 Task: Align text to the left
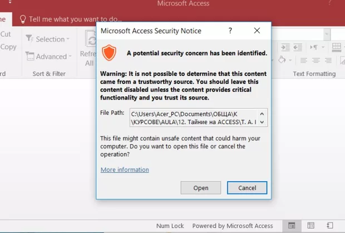click(303, 60)
